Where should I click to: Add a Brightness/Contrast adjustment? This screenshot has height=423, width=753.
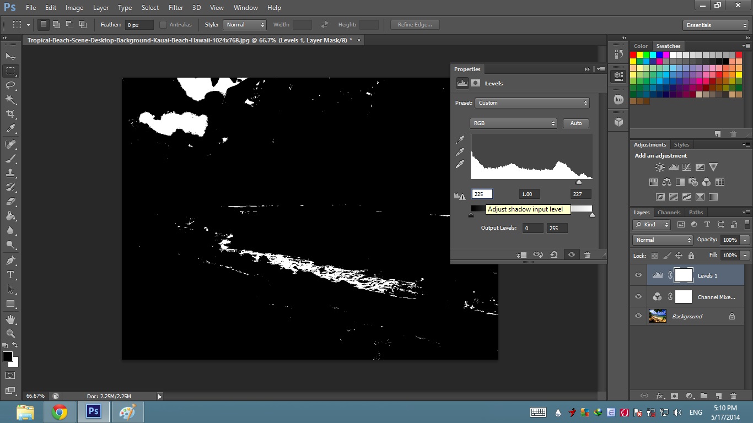pyautogui.click(x=660, y=167)
